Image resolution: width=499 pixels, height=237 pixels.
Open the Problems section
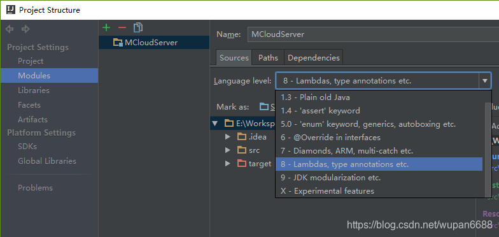click(36, 187)
